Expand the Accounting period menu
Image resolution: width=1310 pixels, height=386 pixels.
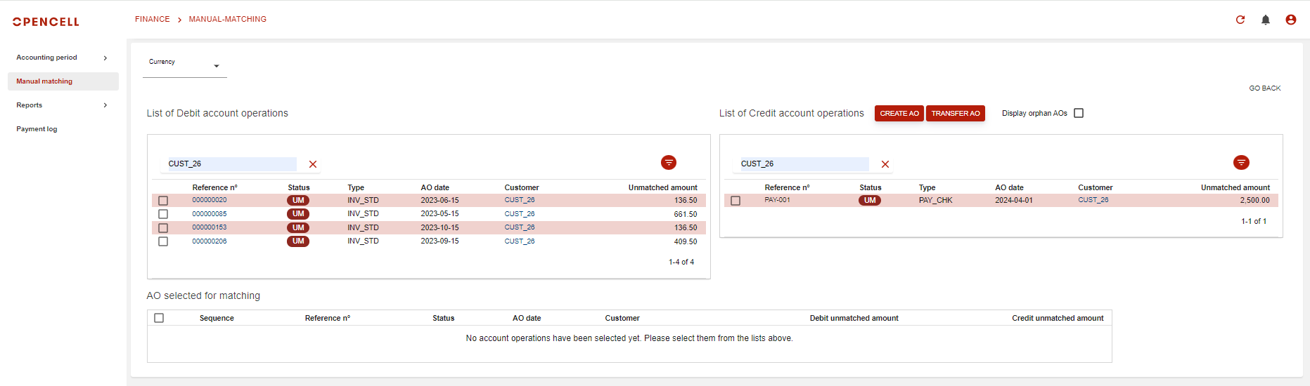point(62,58)
